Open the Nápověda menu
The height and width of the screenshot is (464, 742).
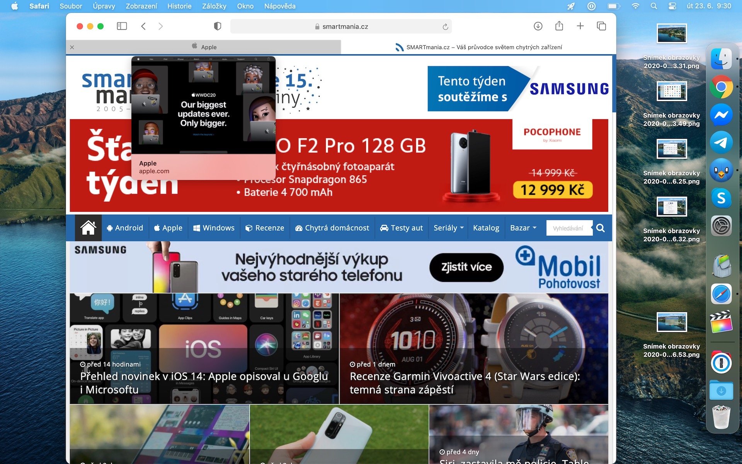[280, 6]
